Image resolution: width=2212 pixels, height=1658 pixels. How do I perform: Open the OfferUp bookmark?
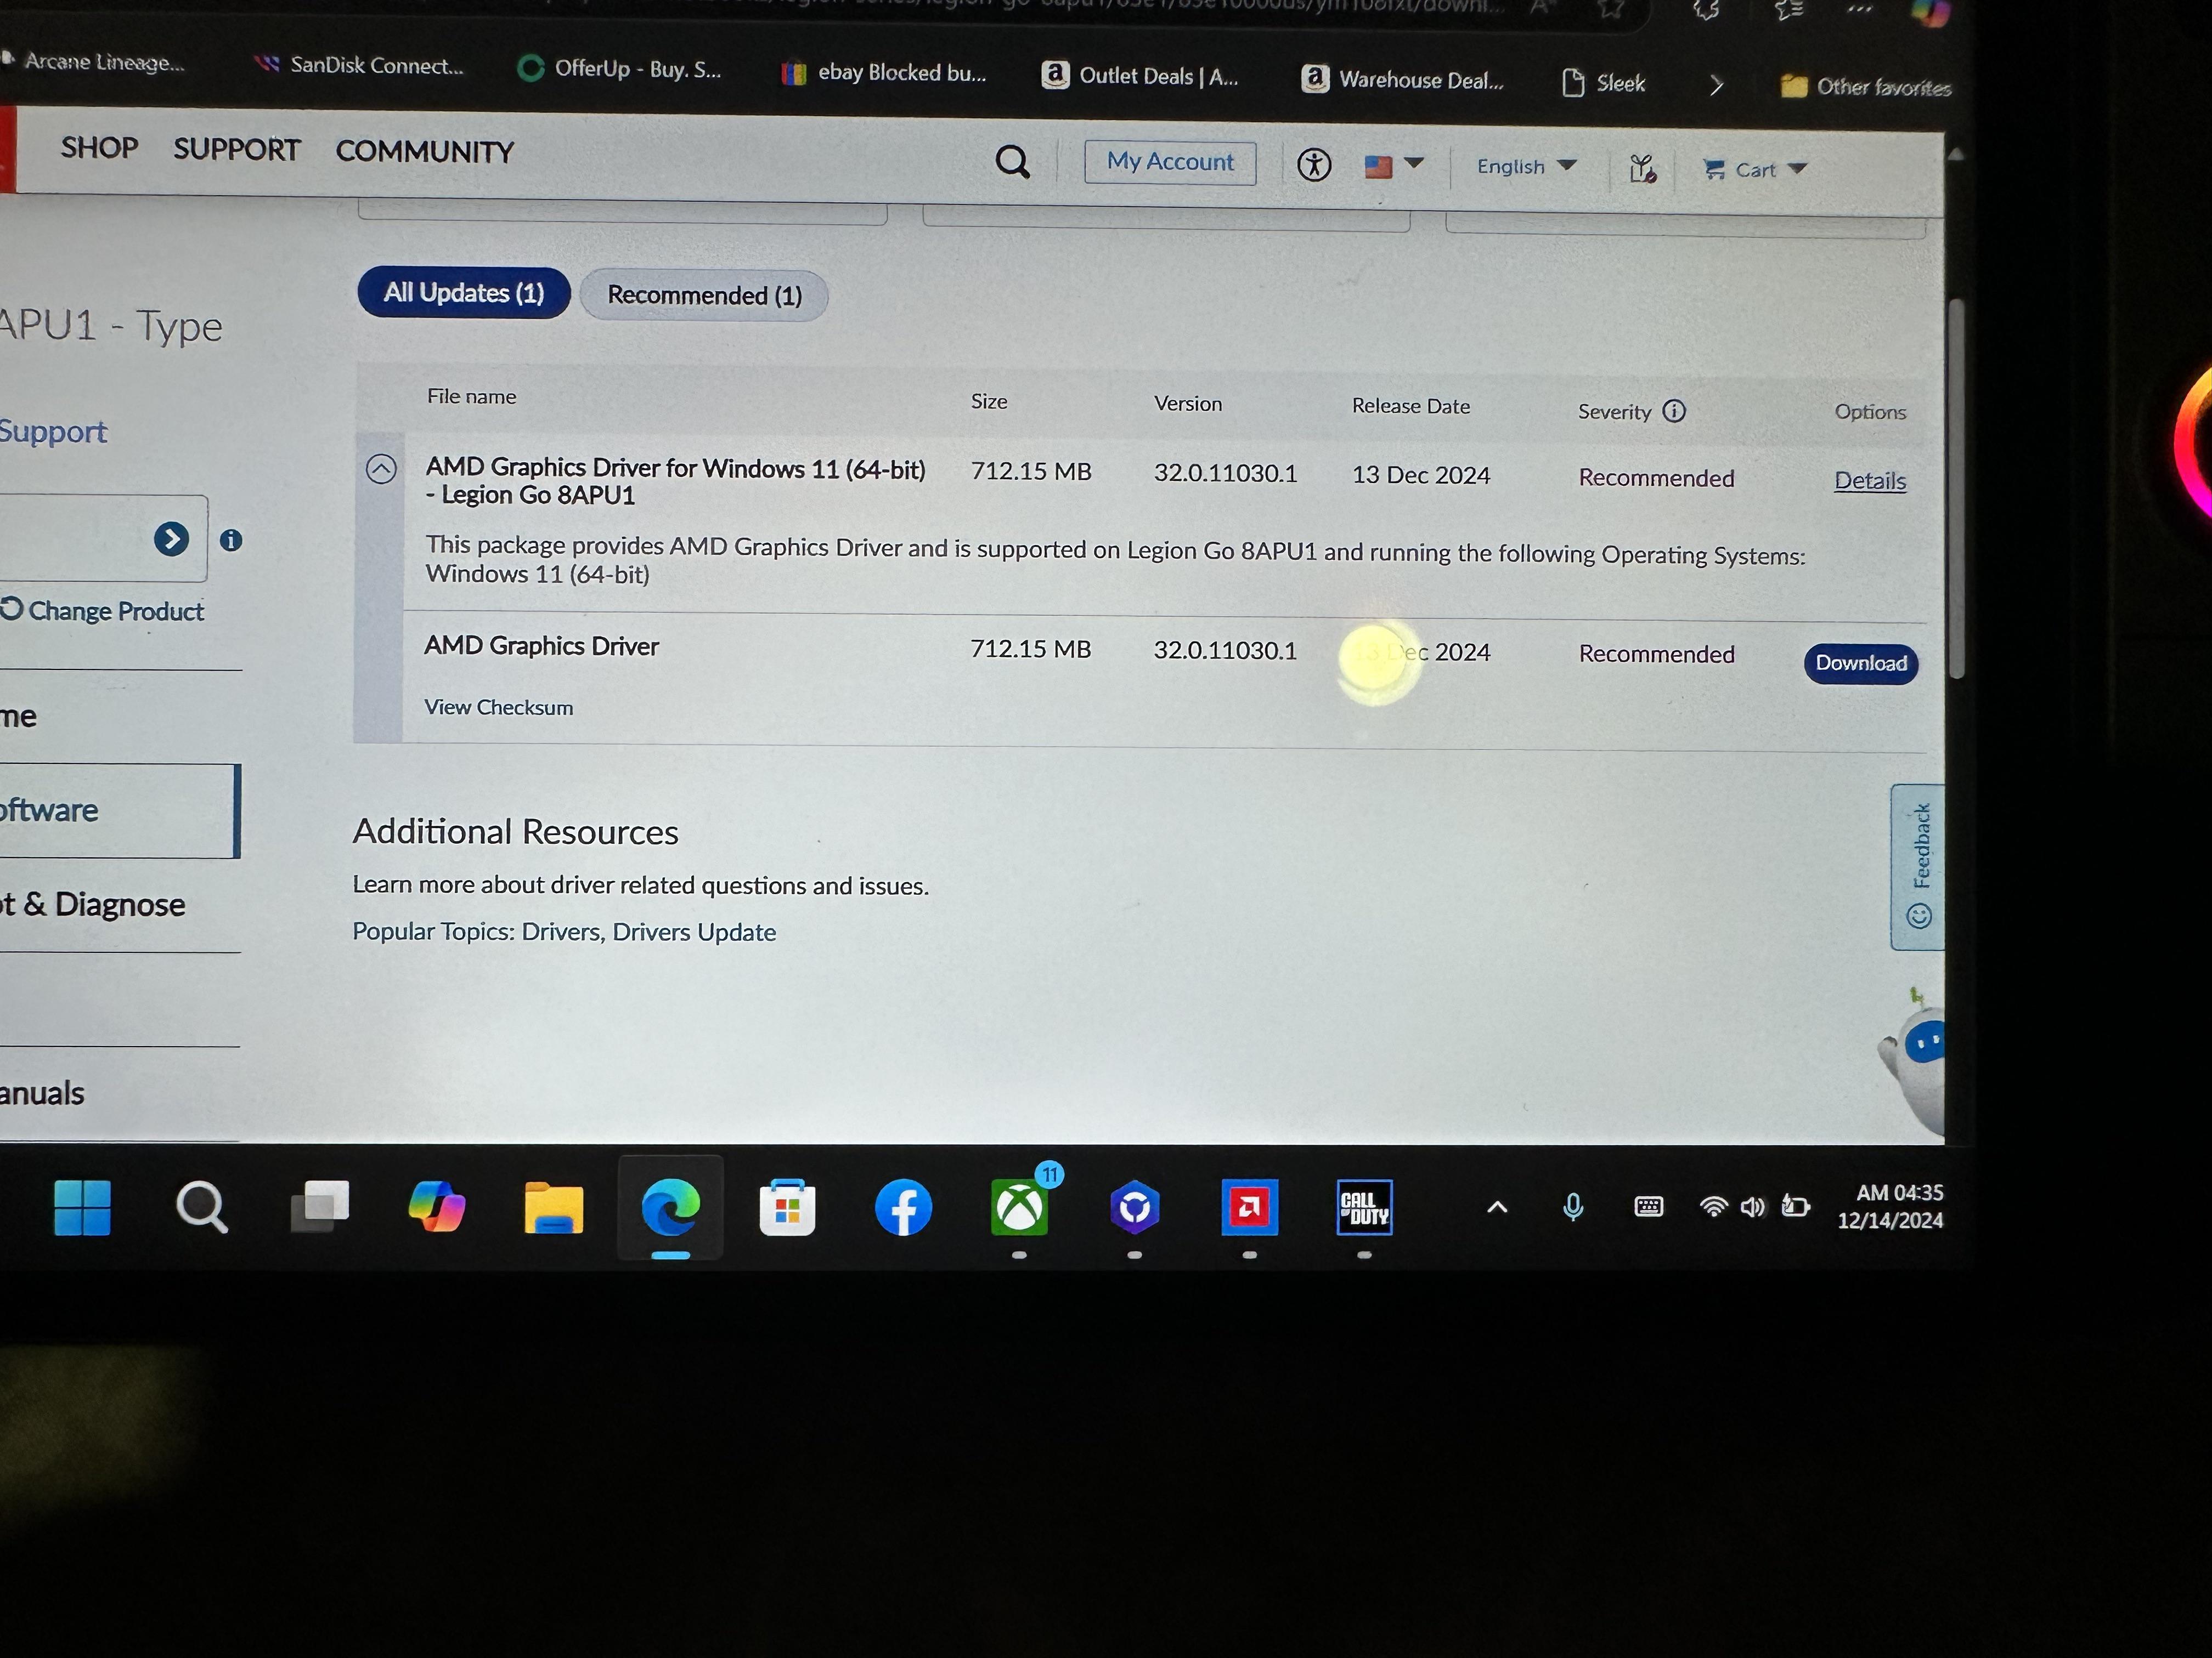619,69
